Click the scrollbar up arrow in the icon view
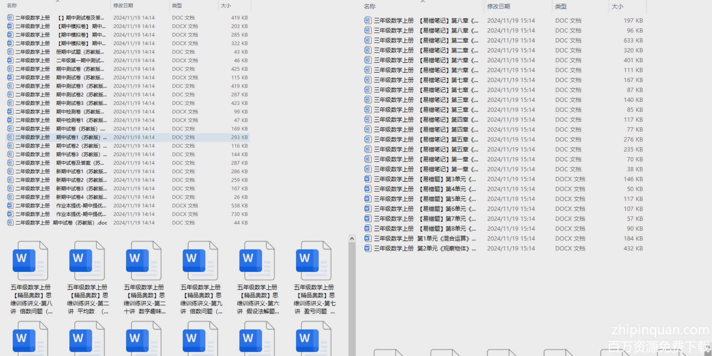This screenshot has height=356, width=712. [352, 239]
